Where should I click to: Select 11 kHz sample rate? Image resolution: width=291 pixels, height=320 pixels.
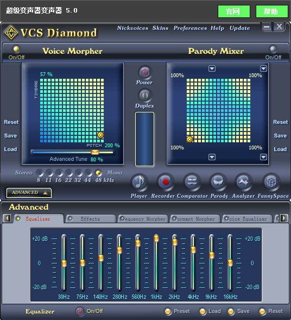pos(49,173)
